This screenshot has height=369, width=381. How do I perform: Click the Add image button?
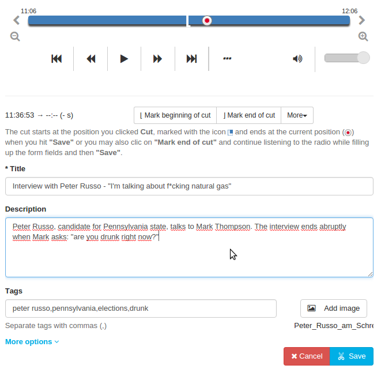[334, 308]
